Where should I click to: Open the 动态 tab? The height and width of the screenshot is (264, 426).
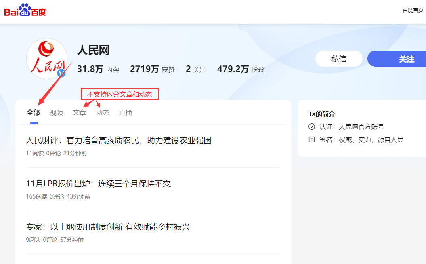(x=103, y=112)
